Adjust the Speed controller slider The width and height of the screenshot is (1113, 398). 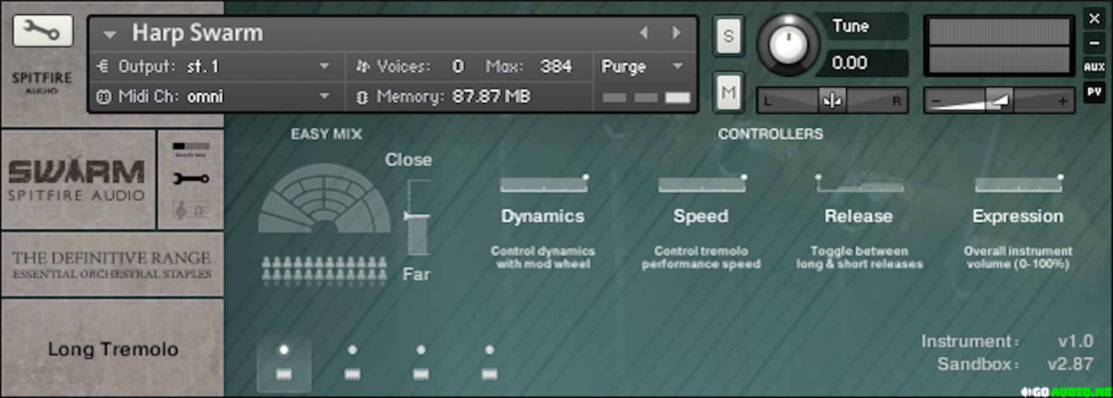[702, 184]
